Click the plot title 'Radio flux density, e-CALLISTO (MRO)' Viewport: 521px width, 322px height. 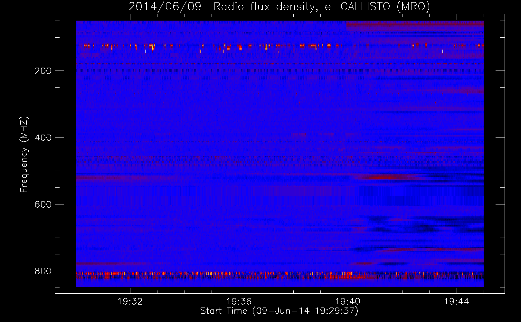click(x=322, y=6)
